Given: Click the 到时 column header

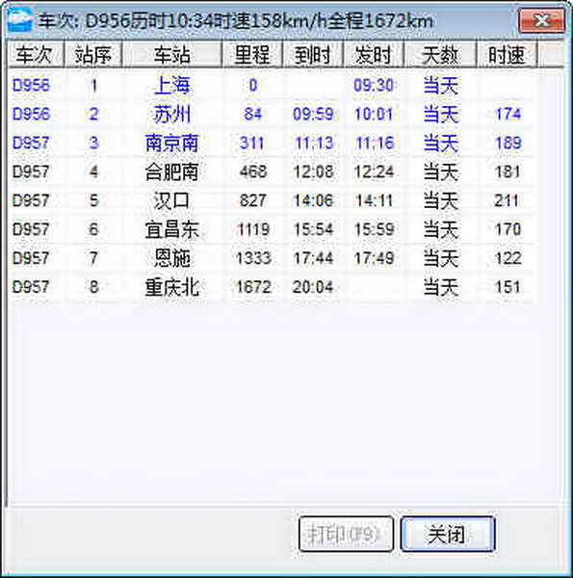Looking at the screenshot, I should click(x=313, y=55).
